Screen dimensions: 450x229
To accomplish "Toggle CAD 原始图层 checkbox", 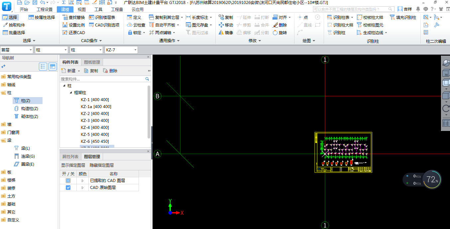I will coord(68,188).
